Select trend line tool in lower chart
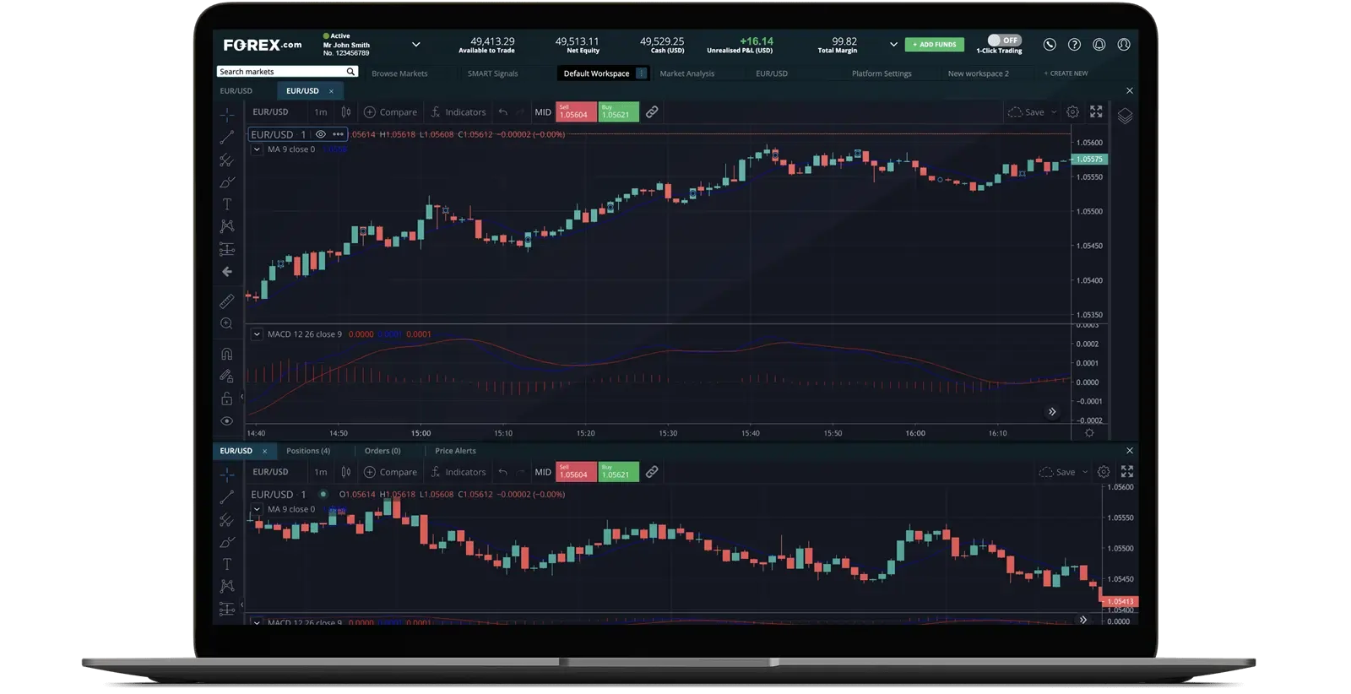Screen dimensions: 1351x694 click(x=226, y=497)
